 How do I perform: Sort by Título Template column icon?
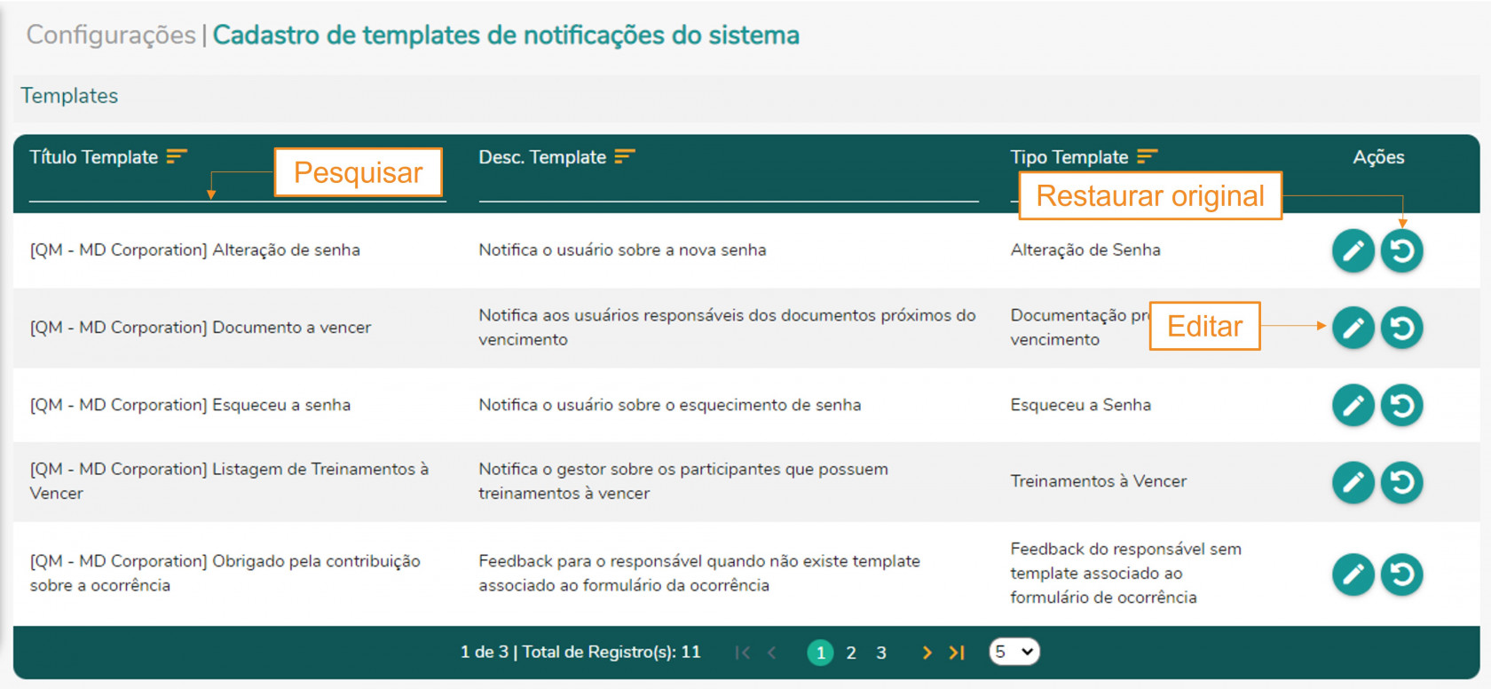(177, 156)
